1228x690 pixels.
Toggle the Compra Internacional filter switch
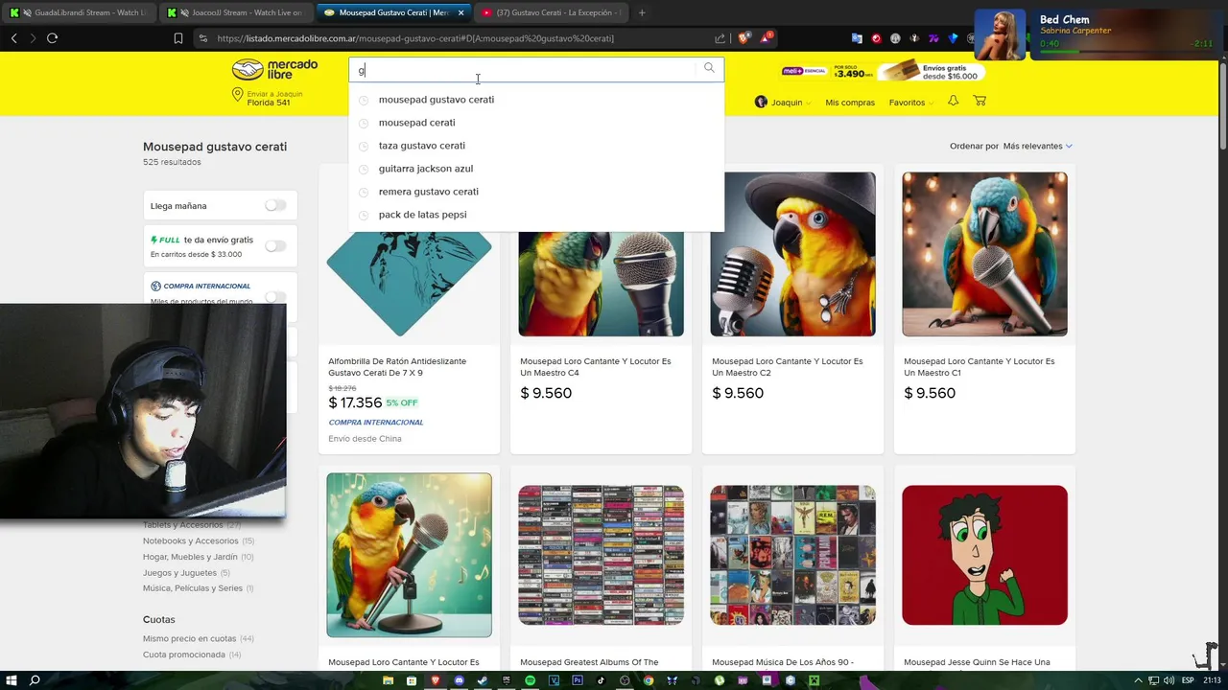(275, 297)
